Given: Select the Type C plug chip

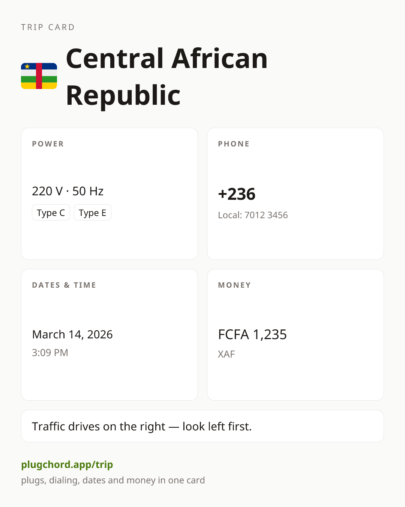Looking at the screenshot, I should [51, 213].
